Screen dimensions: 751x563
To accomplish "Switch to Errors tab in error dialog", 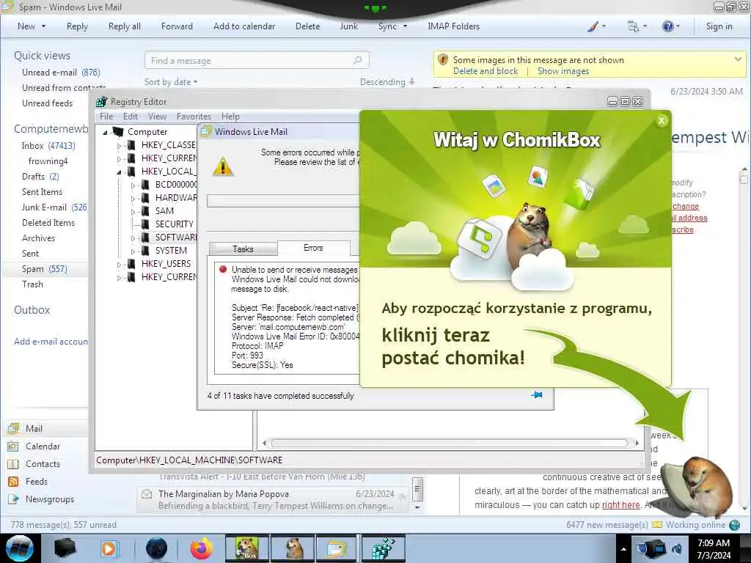I will [313, 248].
